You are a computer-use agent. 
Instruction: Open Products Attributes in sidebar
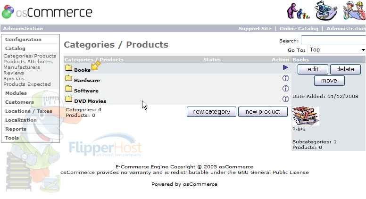(28, 62)
